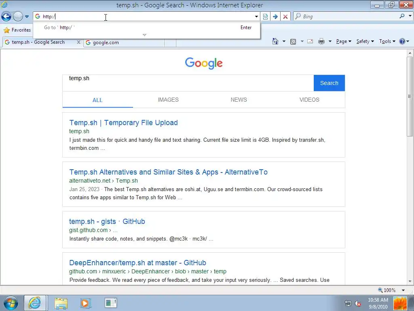Click the 100% zoom level button
414x311 pixels.
(387, 290)
